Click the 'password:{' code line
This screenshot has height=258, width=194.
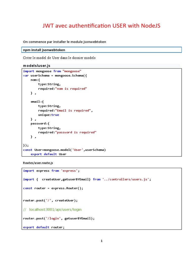[x=40, y=123]
